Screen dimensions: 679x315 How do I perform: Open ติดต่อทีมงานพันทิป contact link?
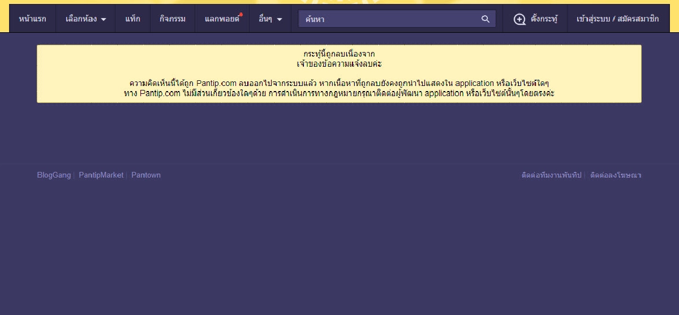(x=551, y=175)
